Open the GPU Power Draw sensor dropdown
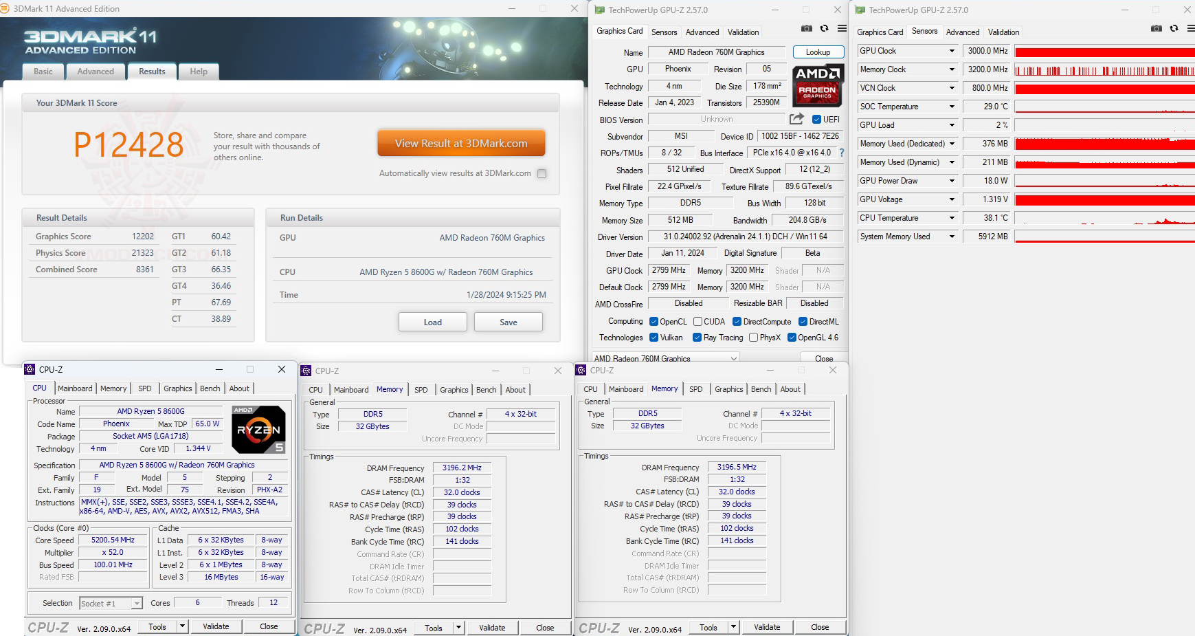 pos(952,181)
